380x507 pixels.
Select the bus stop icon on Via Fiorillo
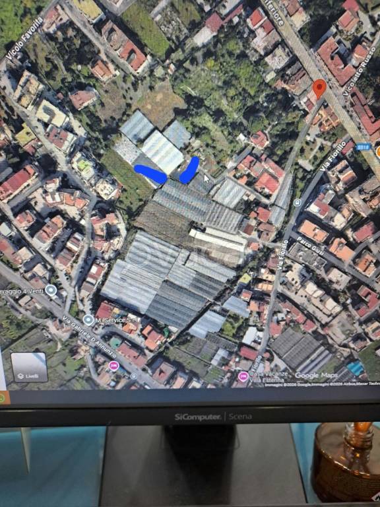point(298,203)
